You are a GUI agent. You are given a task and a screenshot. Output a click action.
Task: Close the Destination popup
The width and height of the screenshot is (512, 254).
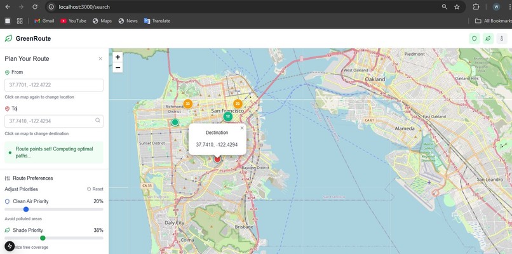pos(242,128)
